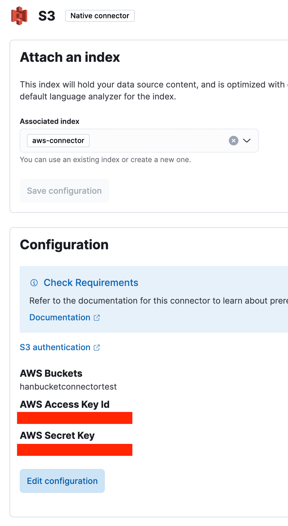Click the external-link icon next to Documentation
Image resolution: width=288 pixels, height=526 pixels.
click(97, 318)
